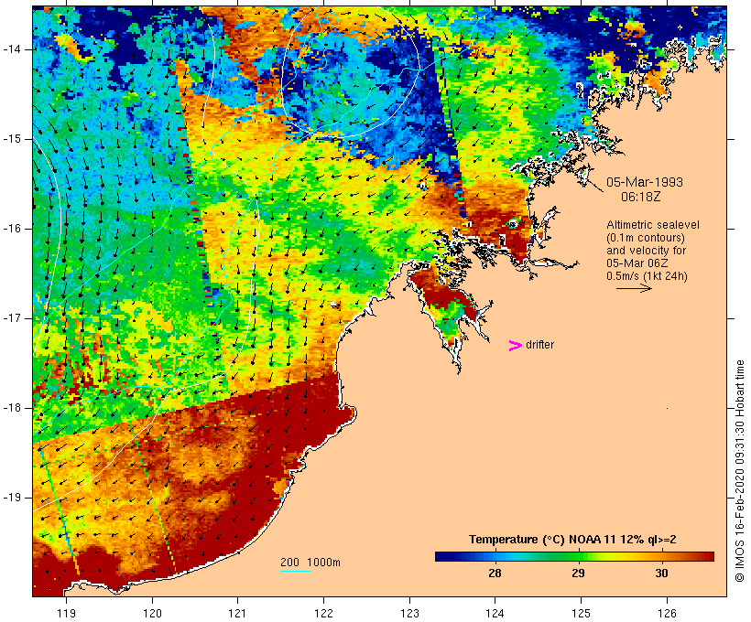The width and height of the screenshot is (751, 622).
Task: Click the '0.5m/s (1kt 24h)' text line
Action: [648, 276]
